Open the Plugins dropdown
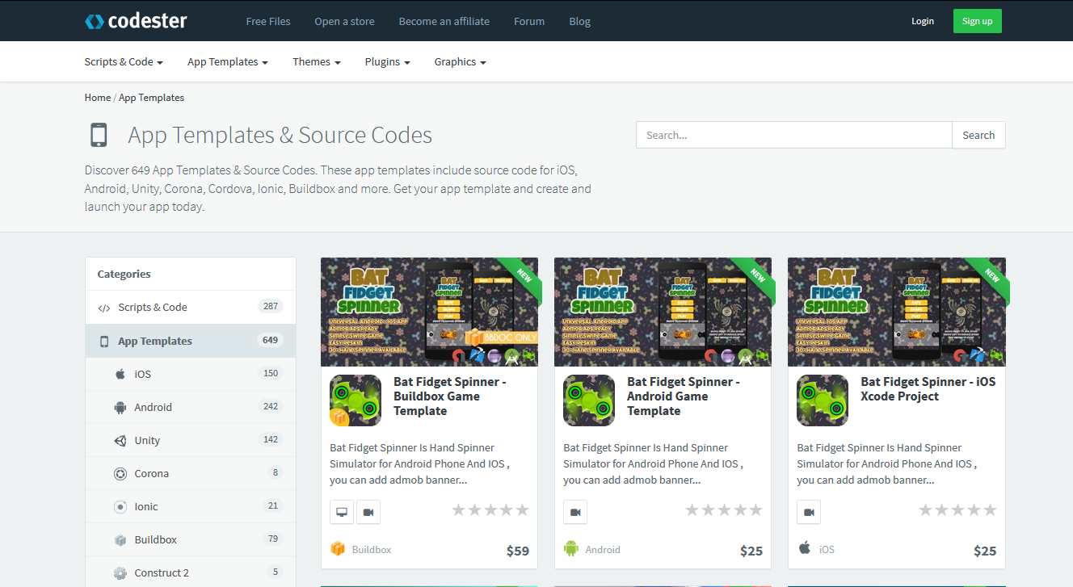Image resolution: width=1073 pixels, height=587 pixels. 386,61
